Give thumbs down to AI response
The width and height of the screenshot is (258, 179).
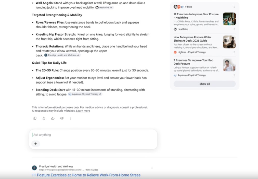[x=62, y=118]
